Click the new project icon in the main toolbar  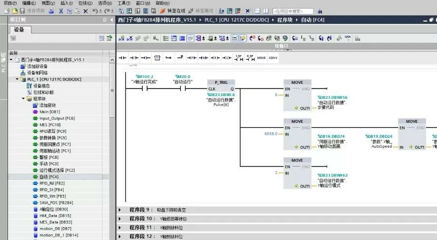pos(7,11)
